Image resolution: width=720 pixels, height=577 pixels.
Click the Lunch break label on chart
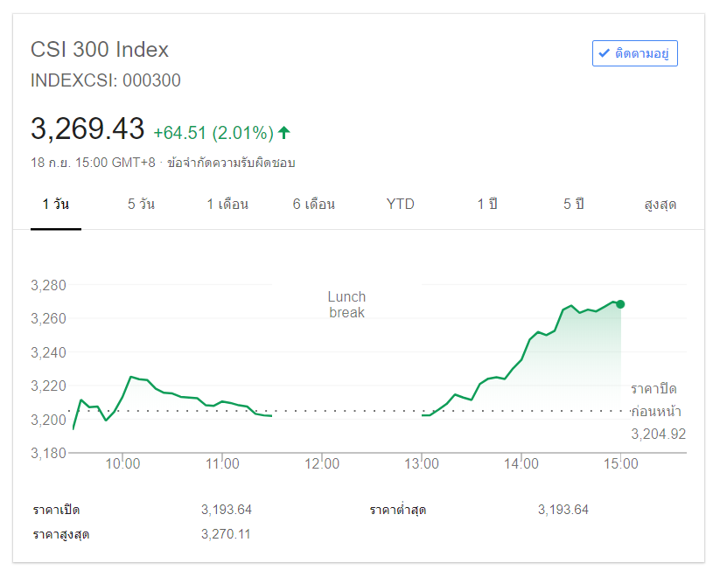point(346,304)
